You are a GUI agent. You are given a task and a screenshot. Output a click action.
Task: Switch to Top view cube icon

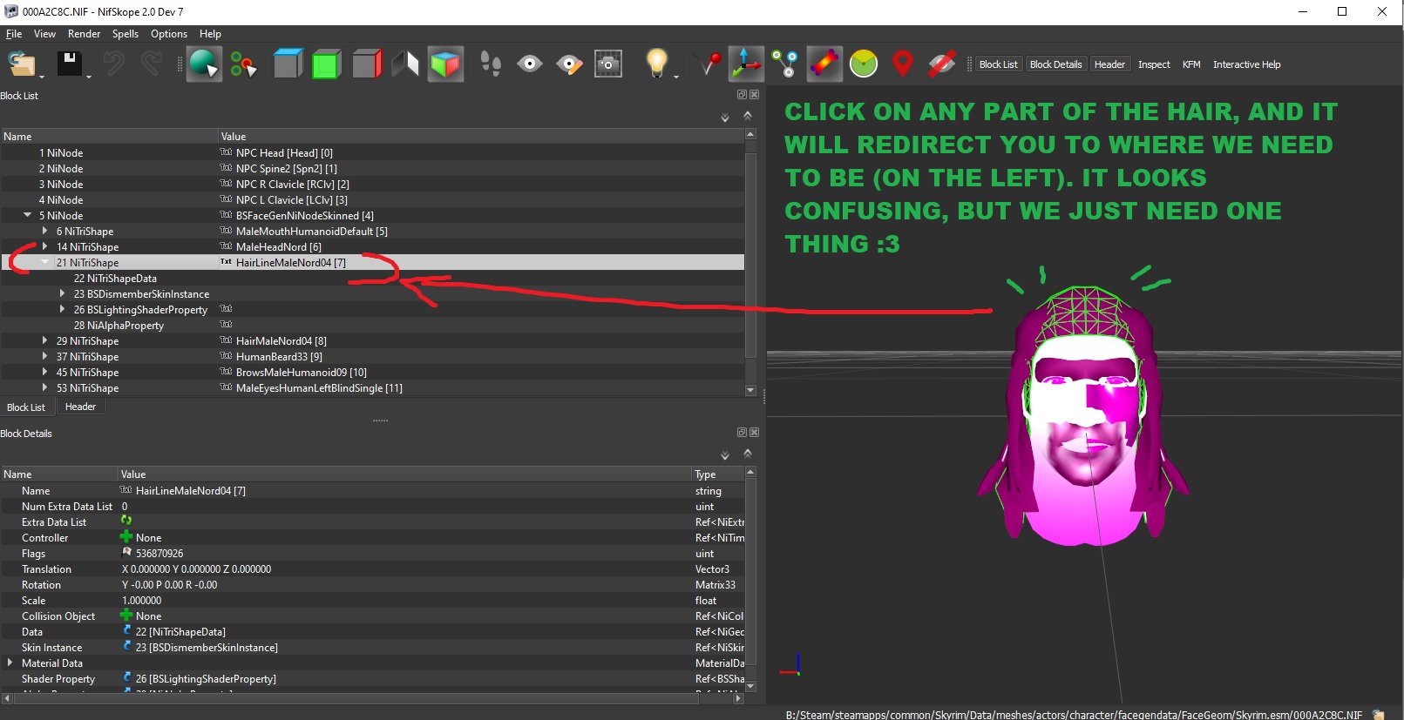(288, 64)
